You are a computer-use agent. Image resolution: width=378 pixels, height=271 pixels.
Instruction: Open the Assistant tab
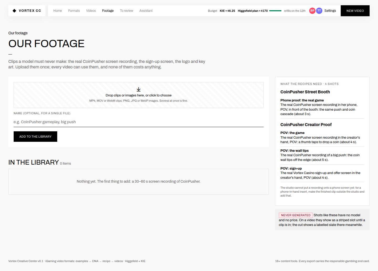(146, 11)
